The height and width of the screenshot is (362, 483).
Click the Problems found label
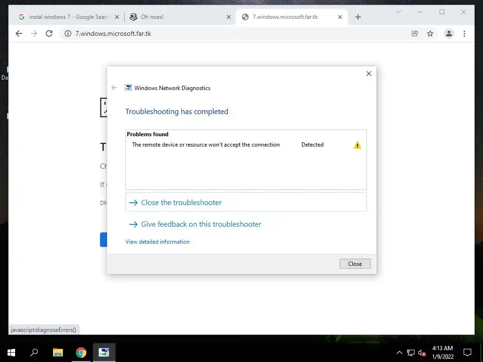click(x=148, y=134)
